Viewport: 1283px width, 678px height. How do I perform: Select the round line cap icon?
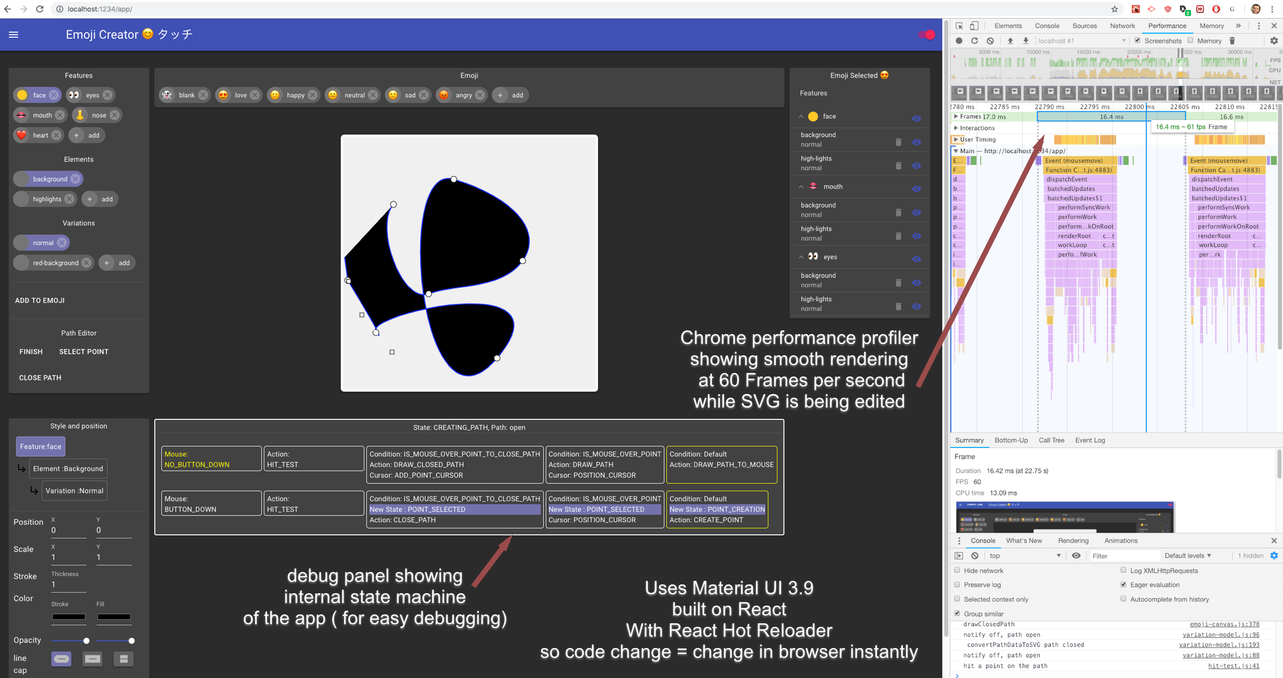pos(62,659)
